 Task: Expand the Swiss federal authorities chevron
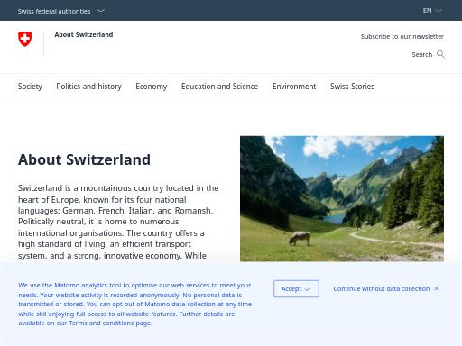click(101, 11)
